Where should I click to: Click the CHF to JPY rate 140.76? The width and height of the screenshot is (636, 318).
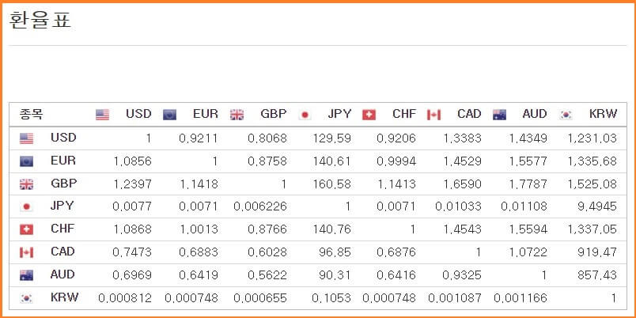[331, 229]
